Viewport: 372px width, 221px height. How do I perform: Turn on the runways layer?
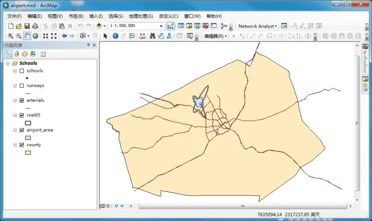coord(22,85)
